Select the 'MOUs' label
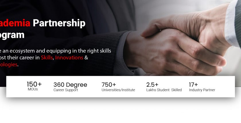 point(33,89)
